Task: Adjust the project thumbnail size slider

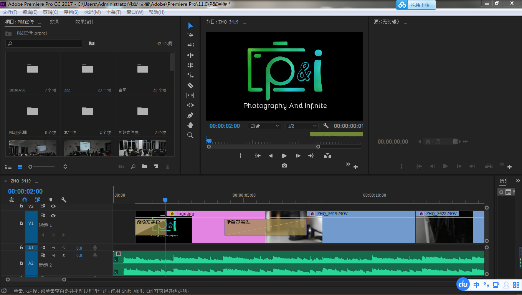Action: tap(41, 167)
